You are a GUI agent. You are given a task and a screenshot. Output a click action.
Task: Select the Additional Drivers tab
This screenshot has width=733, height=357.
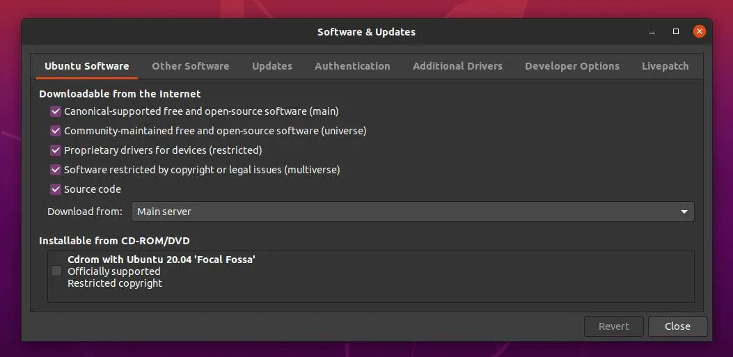pos(457,66)
